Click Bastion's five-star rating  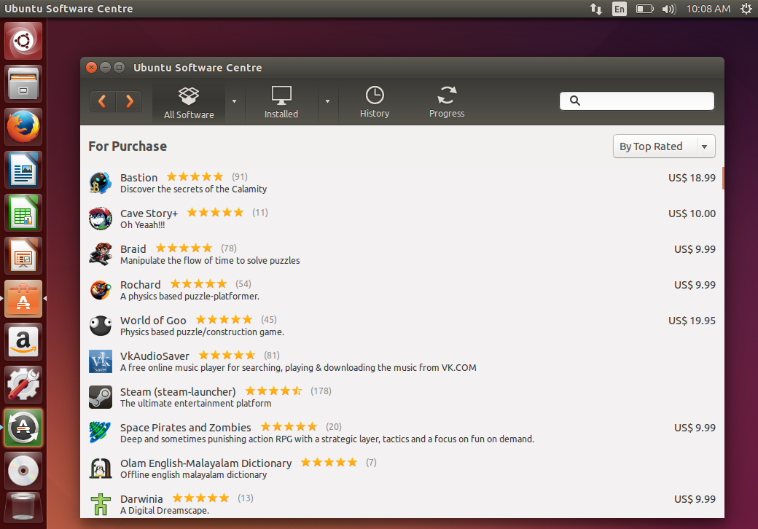click(x=195, y=176)
